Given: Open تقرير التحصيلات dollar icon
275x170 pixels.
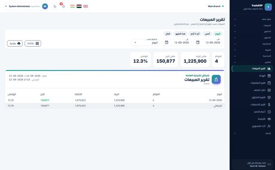Looking at the screenshot, I should click(269, 104).
